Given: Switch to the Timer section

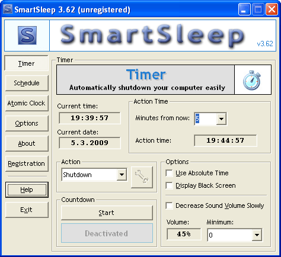Looking at the screenshot, I should [x=26, y=63].
